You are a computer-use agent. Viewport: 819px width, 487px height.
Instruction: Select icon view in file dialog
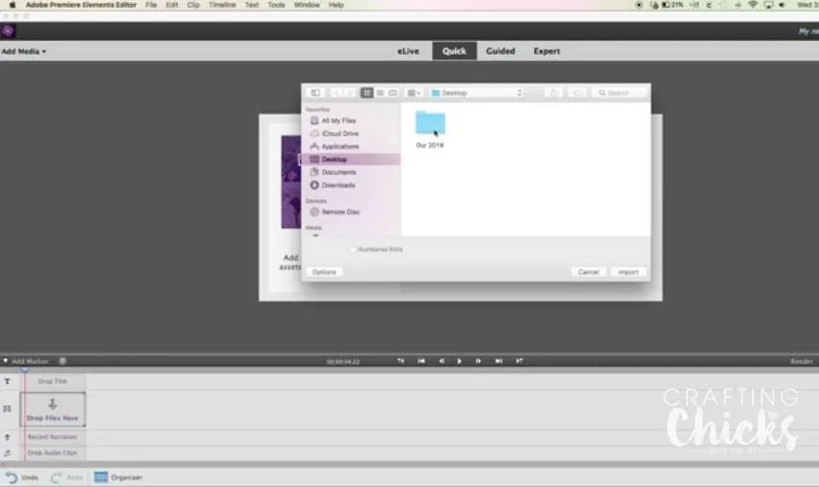(367, 93)
